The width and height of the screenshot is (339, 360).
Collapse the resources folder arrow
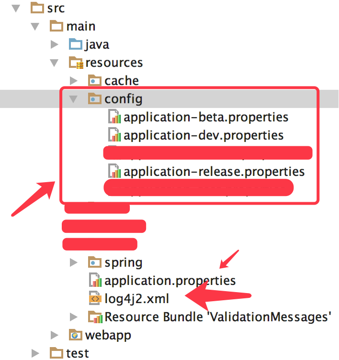(54, 63)
